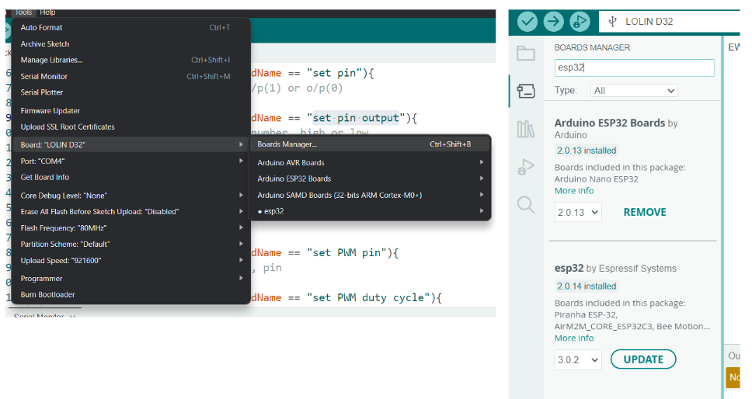Open More info for Arduino ESP32 Boards
Viewport: 752px width, 399px height.
(x=574, y=191)
